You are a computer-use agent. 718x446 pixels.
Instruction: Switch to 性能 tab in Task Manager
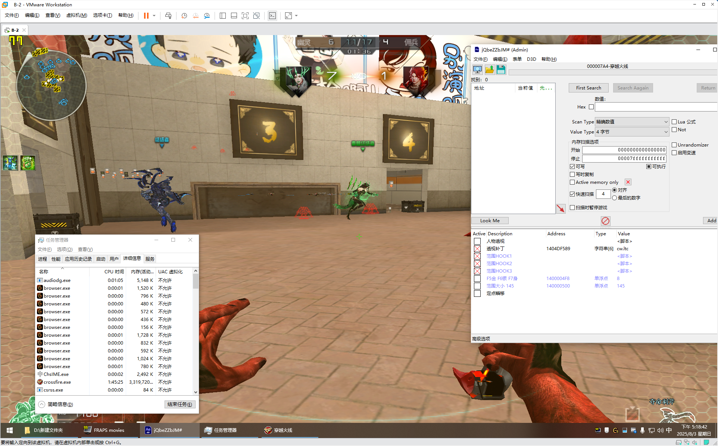pyautogui.click(x=56, y=259)
